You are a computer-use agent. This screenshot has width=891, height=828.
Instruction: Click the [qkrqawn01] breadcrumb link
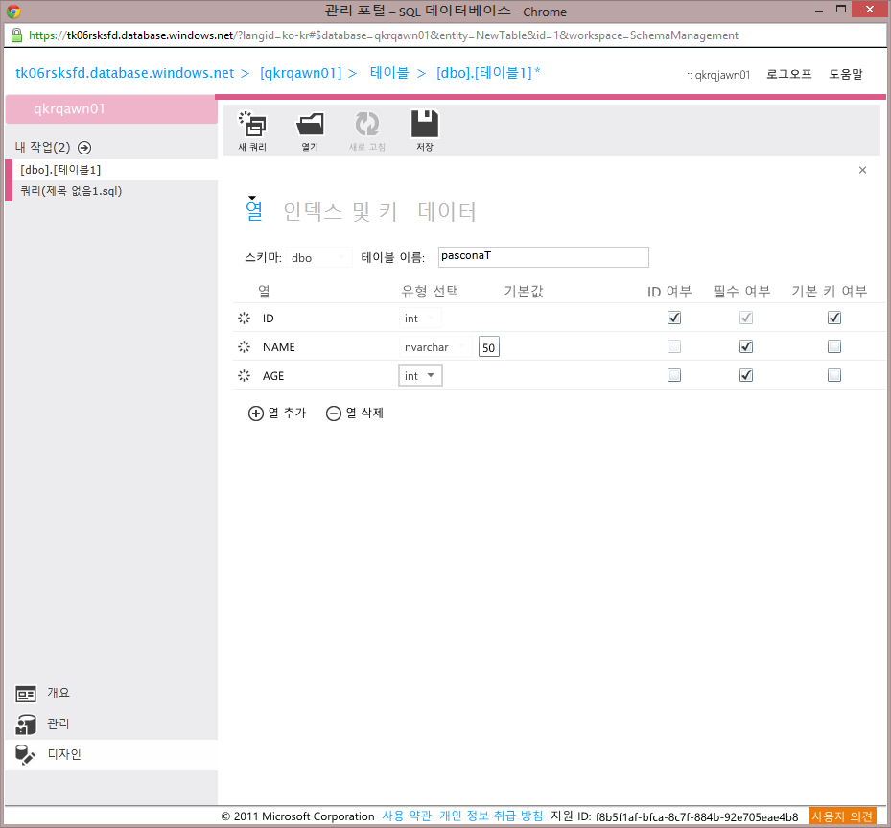(300, 73)
